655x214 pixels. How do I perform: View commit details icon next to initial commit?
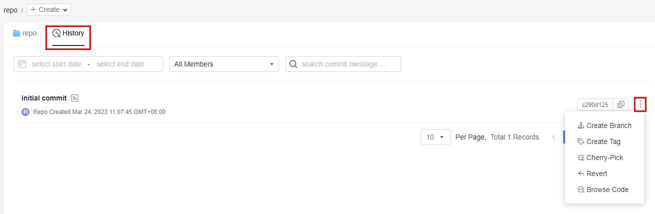74,98
